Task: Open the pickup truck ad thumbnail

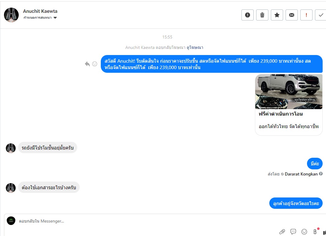Action: click(289, 92)
